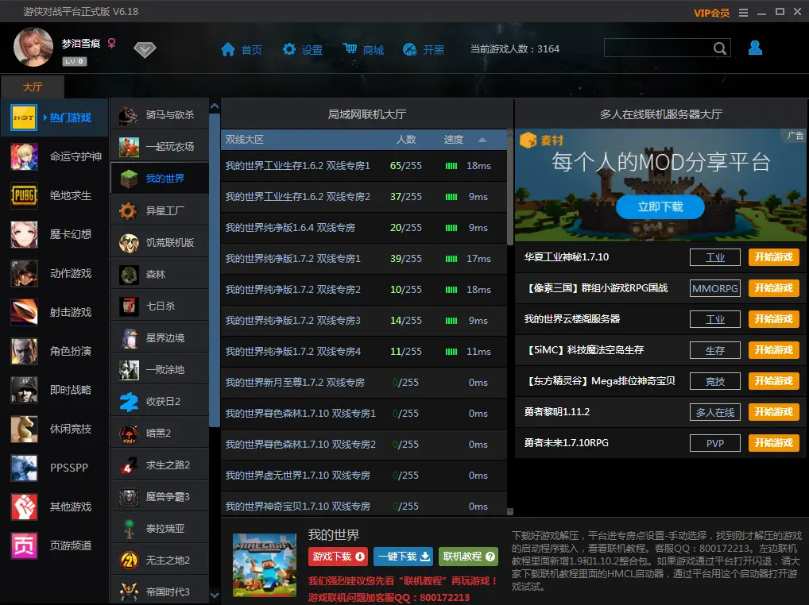Click the PVP tag button
Viewport: 809px width, 605px height.
(x=715, y=443)
